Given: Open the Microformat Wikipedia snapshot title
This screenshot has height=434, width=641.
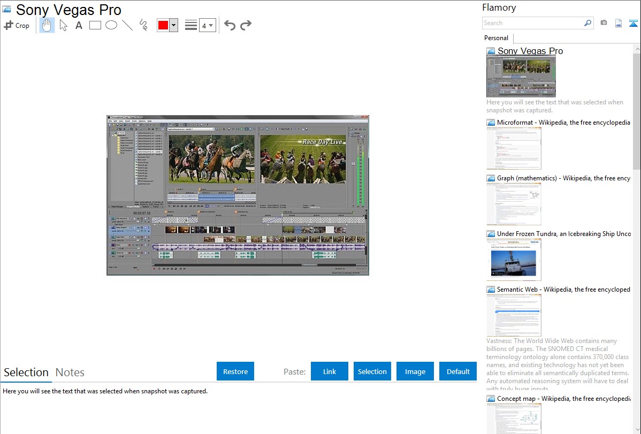Looking at the screenshot, I should click(563, 123).
